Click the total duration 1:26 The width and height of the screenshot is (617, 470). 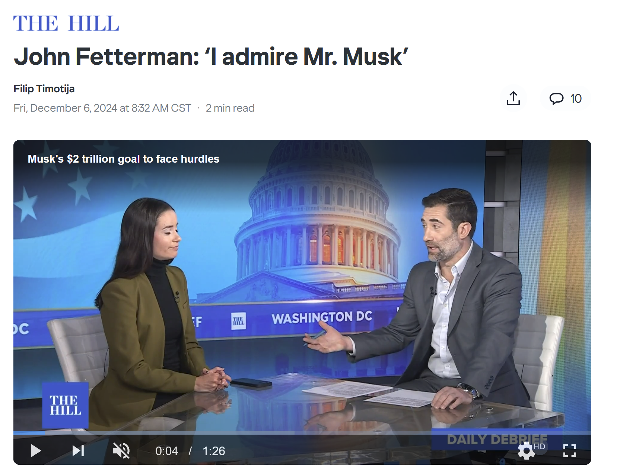(x=214, y=451)
